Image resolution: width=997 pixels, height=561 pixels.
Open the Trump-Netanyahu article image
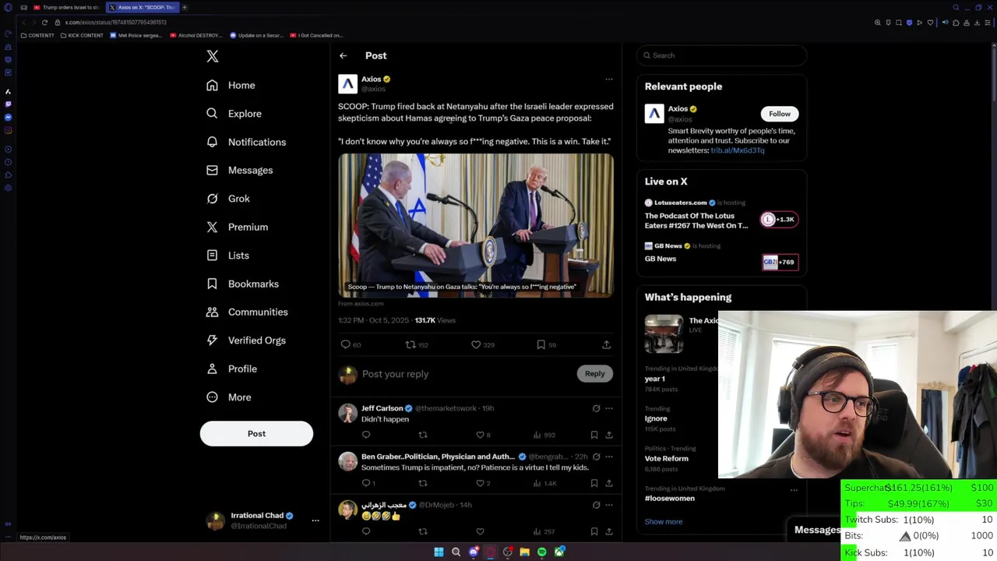pyautogui.click(x=476, y=225)
